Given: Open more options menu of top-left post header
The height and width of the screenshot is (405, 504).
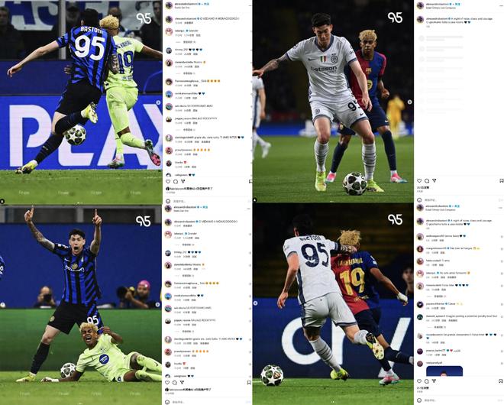Looking at the screenshot, I should [250, 5].
